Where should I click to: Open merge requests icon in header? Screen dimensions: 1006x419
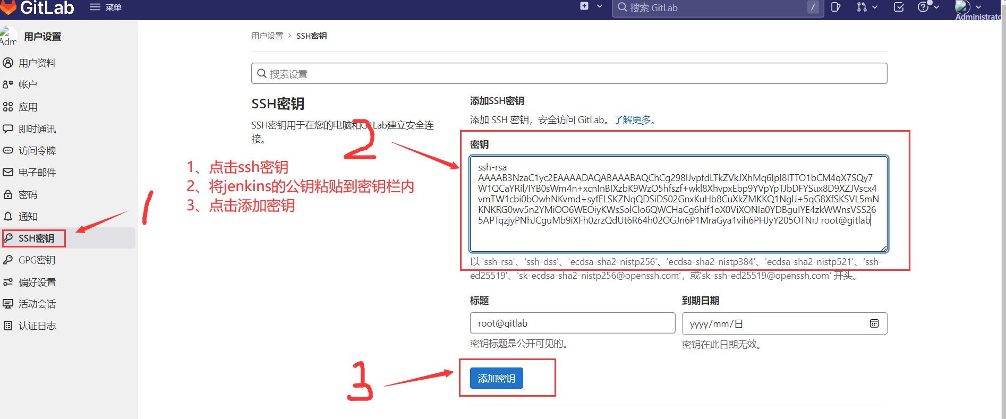862,7
